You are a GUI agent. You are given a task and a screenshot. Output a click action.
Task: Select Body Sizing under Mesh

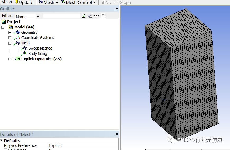38,54
